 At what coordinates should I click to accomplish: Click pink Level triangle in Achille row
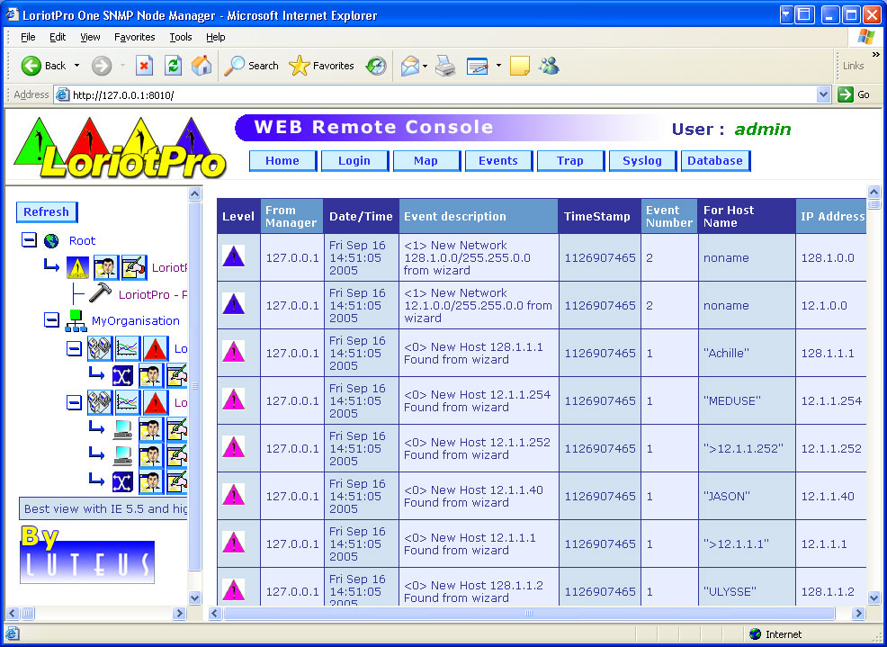(x=234, y=352)
